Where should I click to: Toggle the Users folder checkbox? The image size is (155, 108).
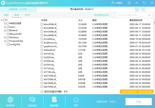(x=8, y=27)
